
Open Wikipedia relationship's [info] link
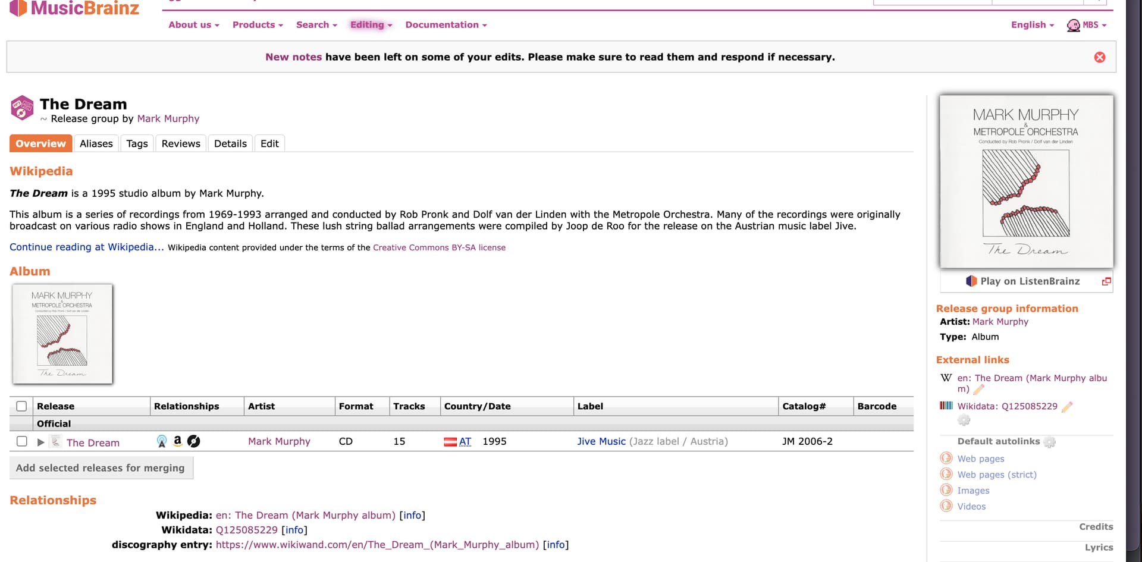tap(412, 515)
